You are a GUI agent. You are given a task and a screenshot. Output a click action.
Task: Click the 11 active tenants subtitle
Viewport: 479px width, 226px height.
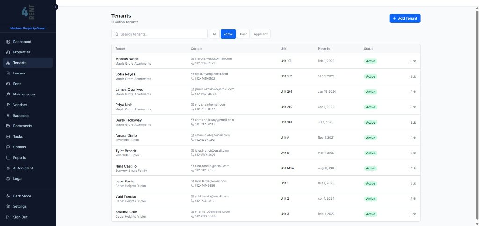(x=124, y=22)
